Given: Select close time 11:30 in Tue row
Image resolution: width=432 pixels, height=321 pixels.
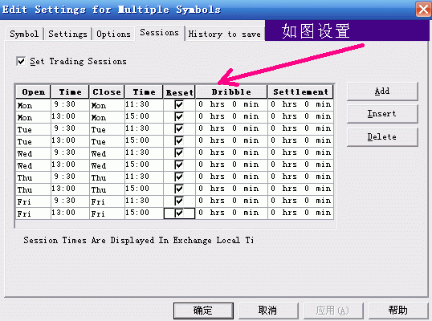Looking at the screenshot, I should tap(144, 128).
